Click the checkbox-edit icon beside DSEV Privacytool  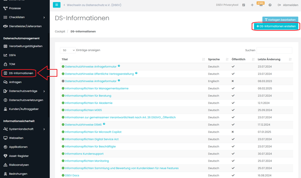[x=243, y=5]
